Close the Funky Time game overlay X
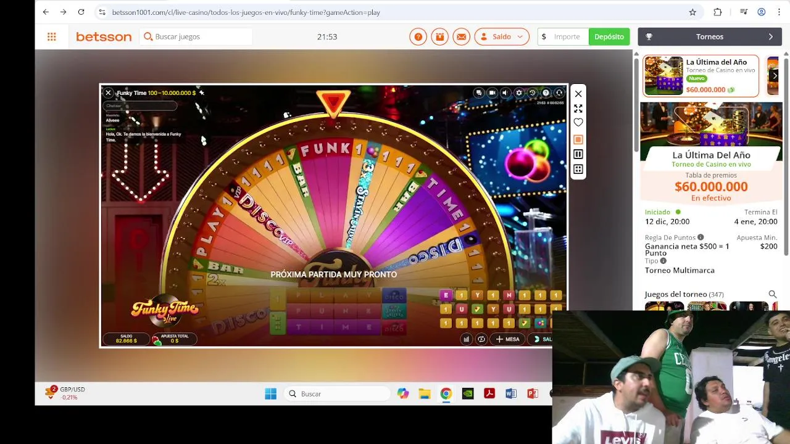790x444 pixels. 108,92
